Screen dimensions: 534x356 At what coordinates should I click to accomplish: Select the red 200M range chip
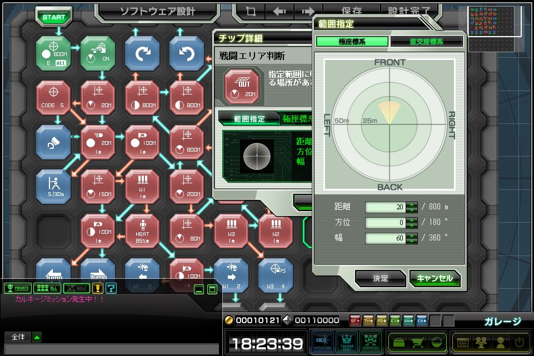(x=187, y=187)
